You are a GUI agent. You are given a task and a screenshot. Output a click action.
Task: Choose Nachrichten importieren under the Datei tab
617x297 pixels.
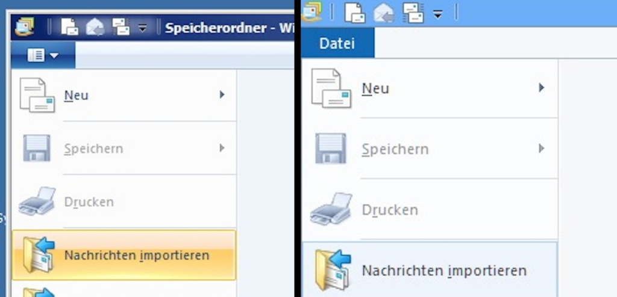pyautogui.click(x=430, y=270)
